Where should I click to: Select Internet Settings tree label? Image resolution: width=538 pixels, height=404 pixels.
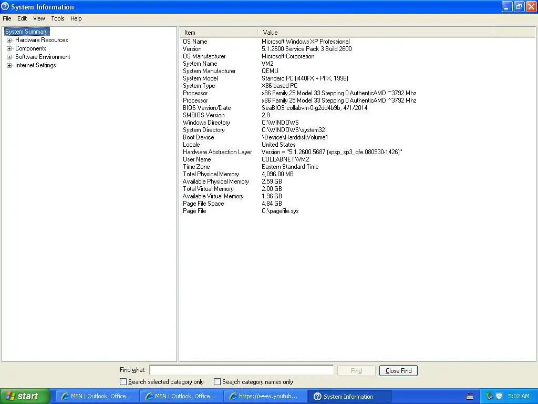[x=35, y=65]
